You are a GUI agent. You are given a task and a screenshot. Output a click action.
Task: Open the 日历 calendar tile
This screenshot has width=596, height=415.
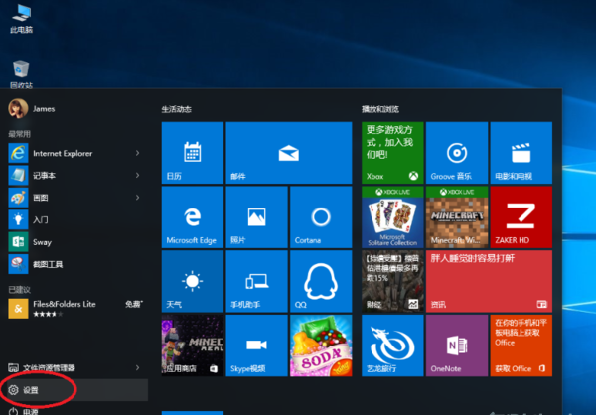point(193,153)
